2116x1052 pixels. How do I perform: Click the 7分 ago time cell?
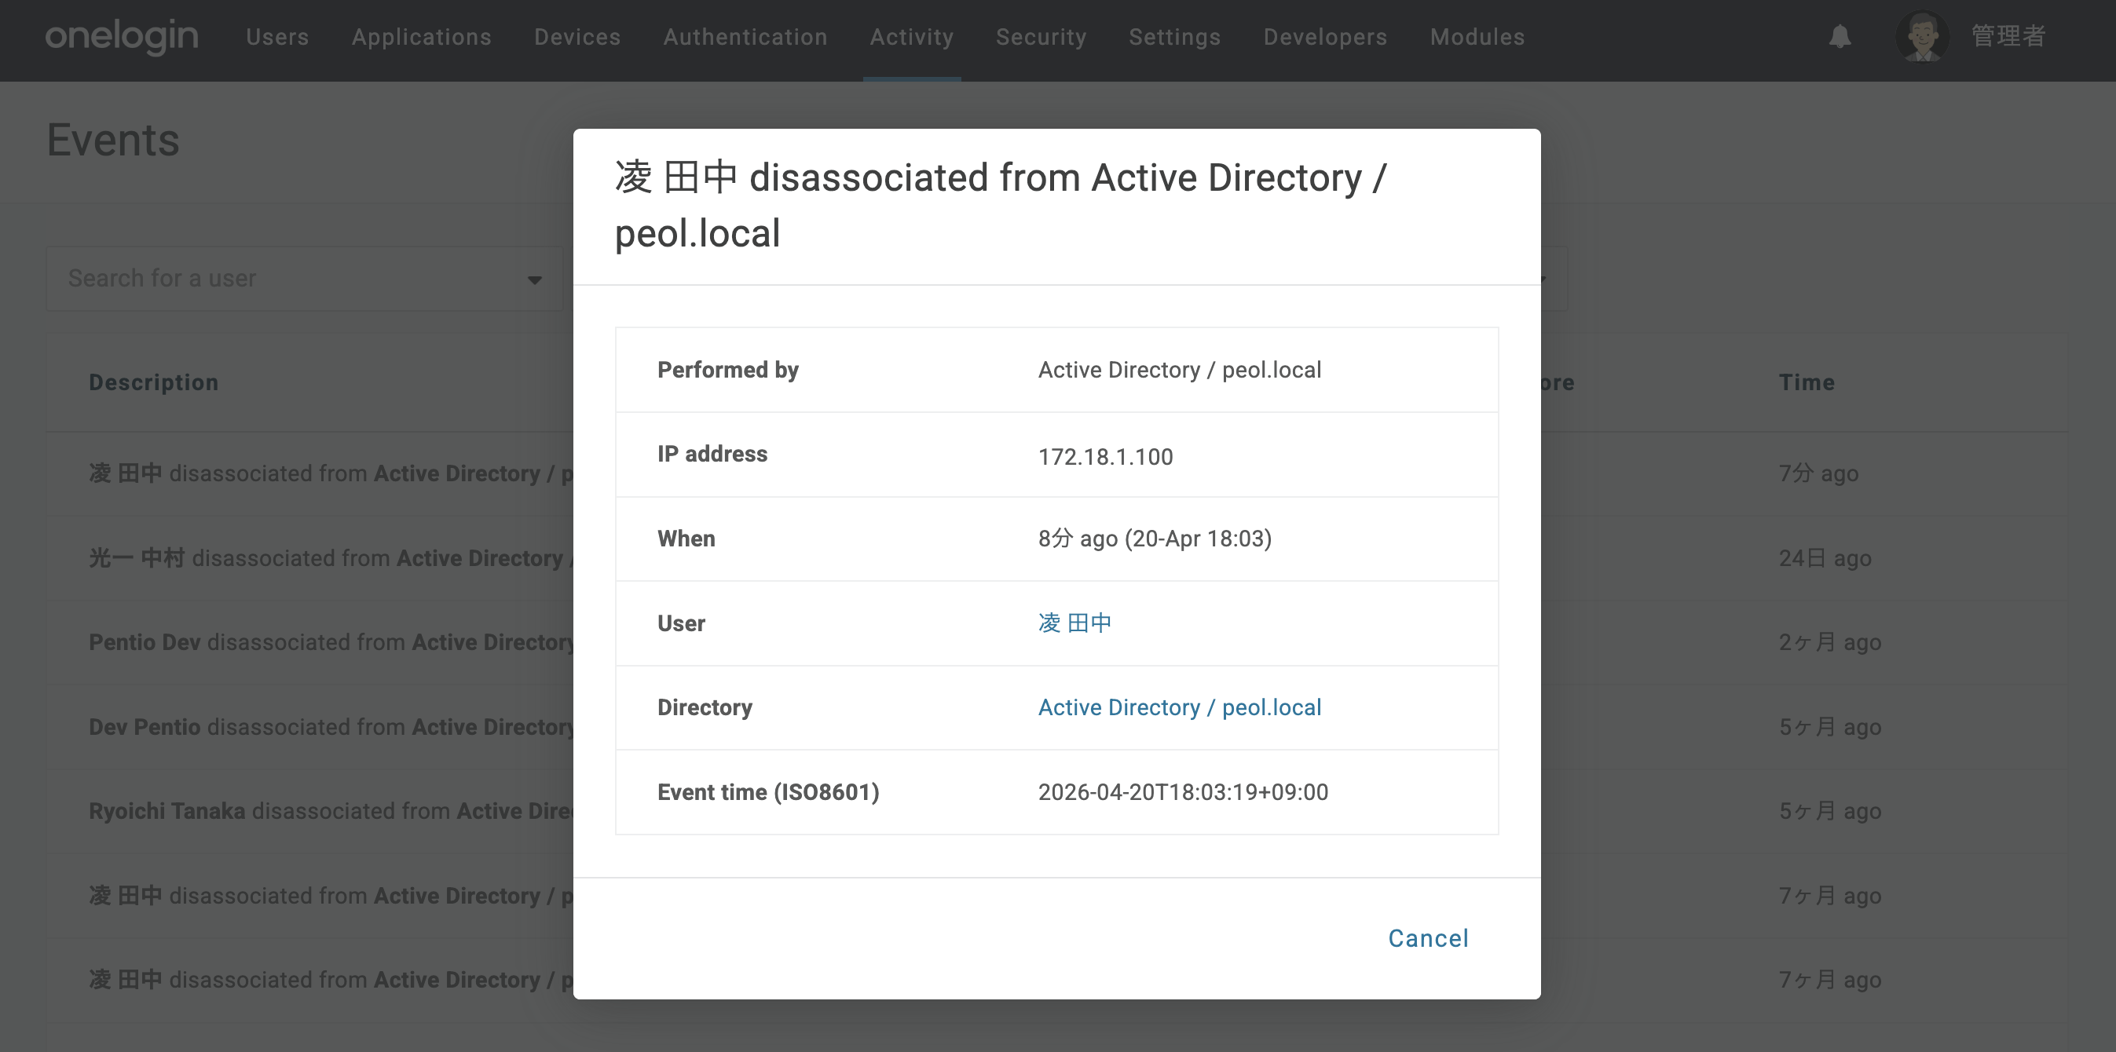[1818, 473]
